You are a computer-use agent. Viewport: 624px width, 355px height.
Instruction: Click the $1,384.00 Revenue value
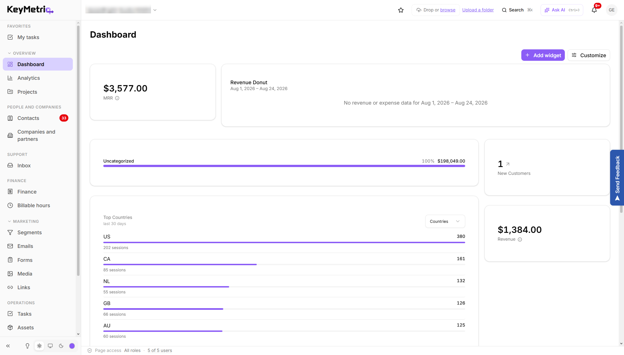click(520, 230)
